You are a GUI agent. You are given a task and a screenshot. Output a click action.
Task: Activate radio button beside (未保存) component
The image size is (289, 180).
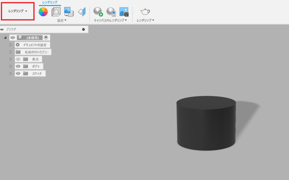[x=46, y=38]
